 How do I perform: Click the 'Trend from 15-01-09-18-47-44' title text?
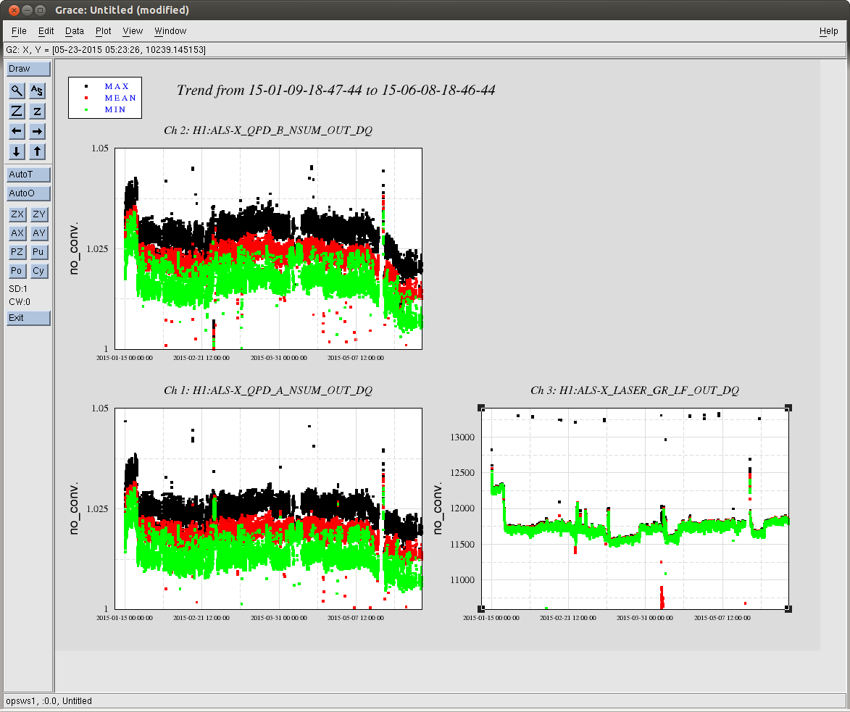pyautogui.click(x=336, y=90)
